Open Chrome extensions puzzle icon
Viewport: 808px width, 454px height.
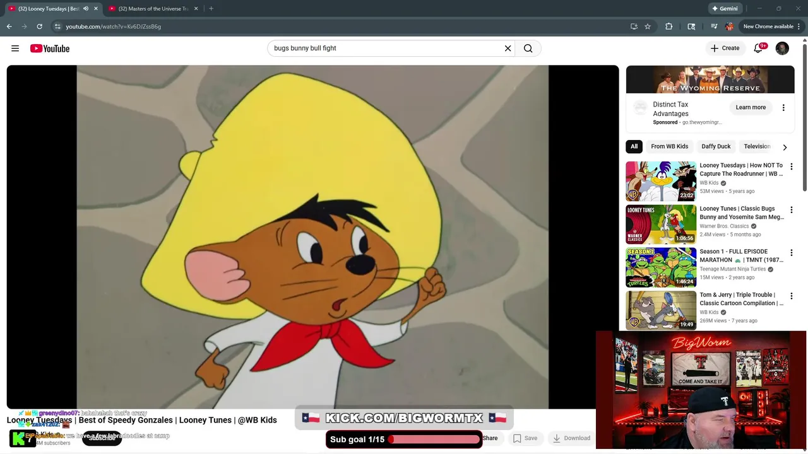point(669,26)
